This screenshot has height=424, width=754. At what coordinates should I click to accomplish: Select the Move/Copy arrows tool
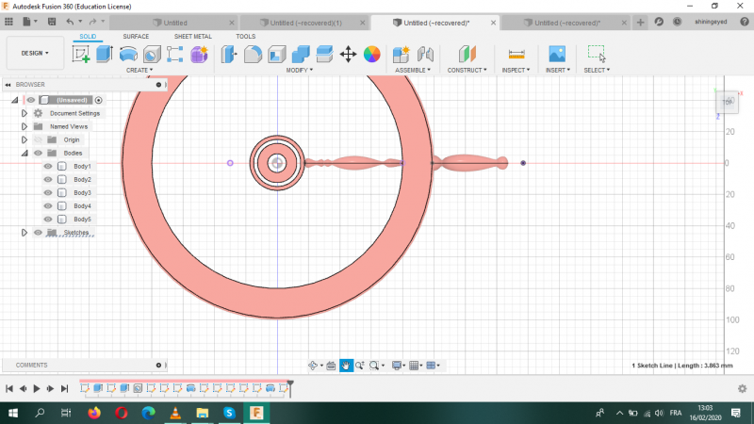[x=348, y=54]
